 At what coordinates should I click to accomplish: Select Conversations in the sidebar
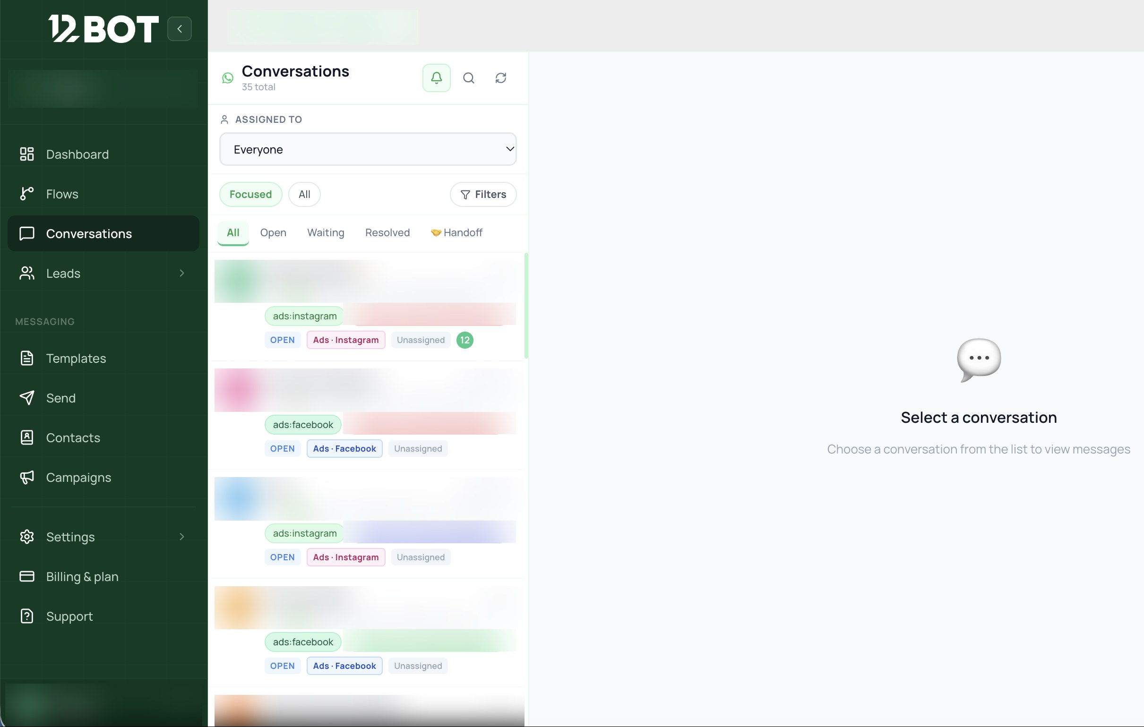[x=103, y=233]
